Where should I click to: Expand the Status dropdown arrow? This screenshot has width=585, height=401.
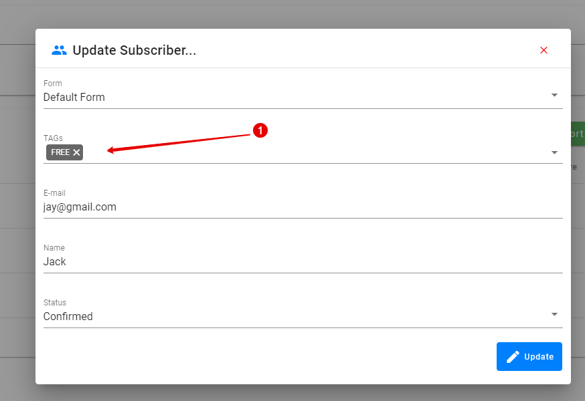[554, 315]
